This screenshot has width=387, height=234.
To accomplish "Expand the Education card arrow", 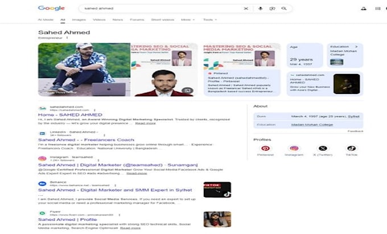I will 356,47.
